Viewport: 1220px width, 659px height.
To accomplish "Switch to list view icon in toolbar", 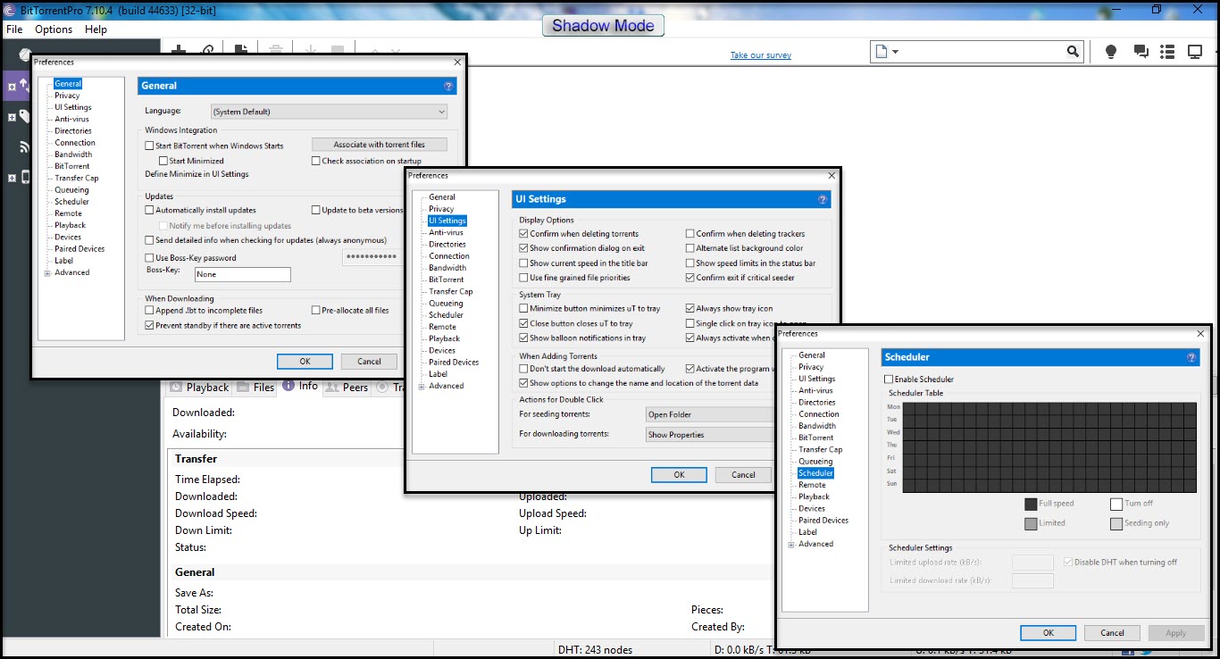I will point(1167,52).
